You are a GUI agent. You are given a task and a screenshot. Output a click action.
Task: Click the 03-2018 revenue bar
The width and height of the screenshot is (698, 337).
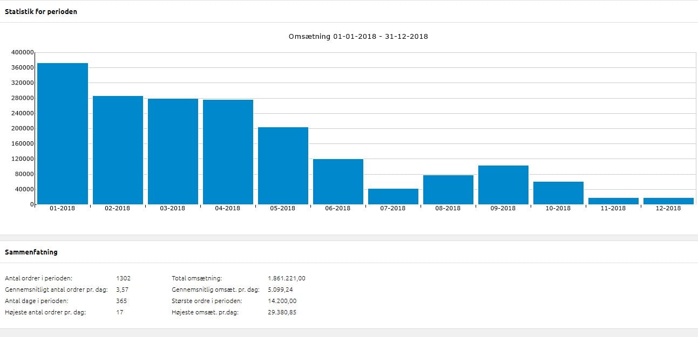point(173,152)
